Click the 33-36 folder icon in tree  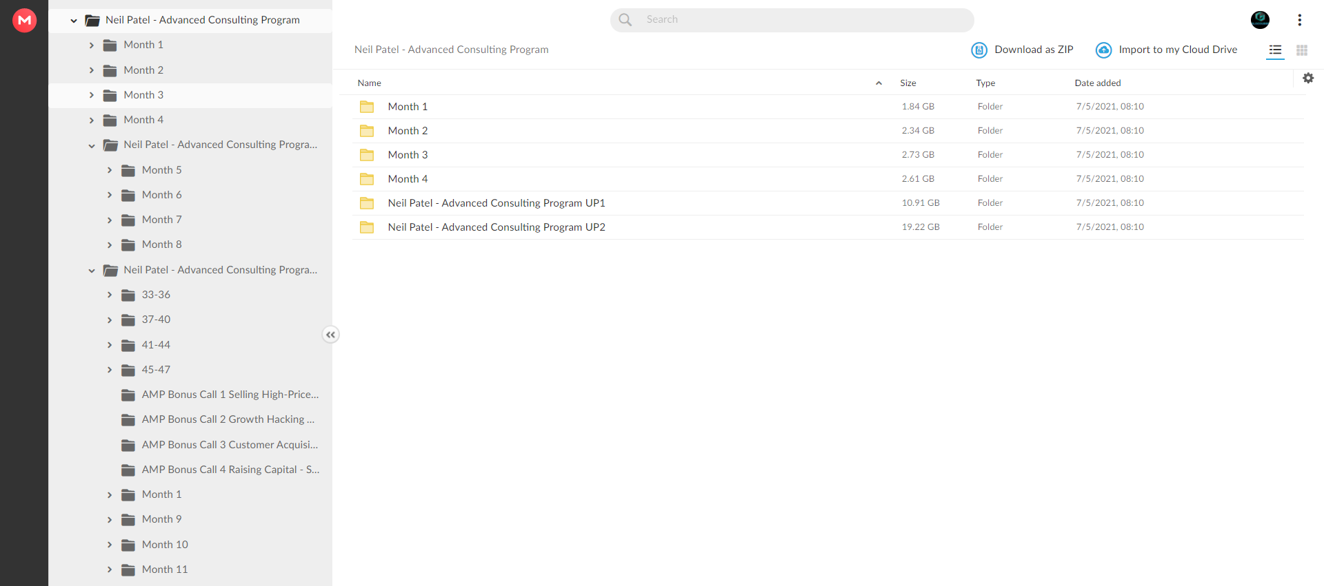[x=128, y=295]
